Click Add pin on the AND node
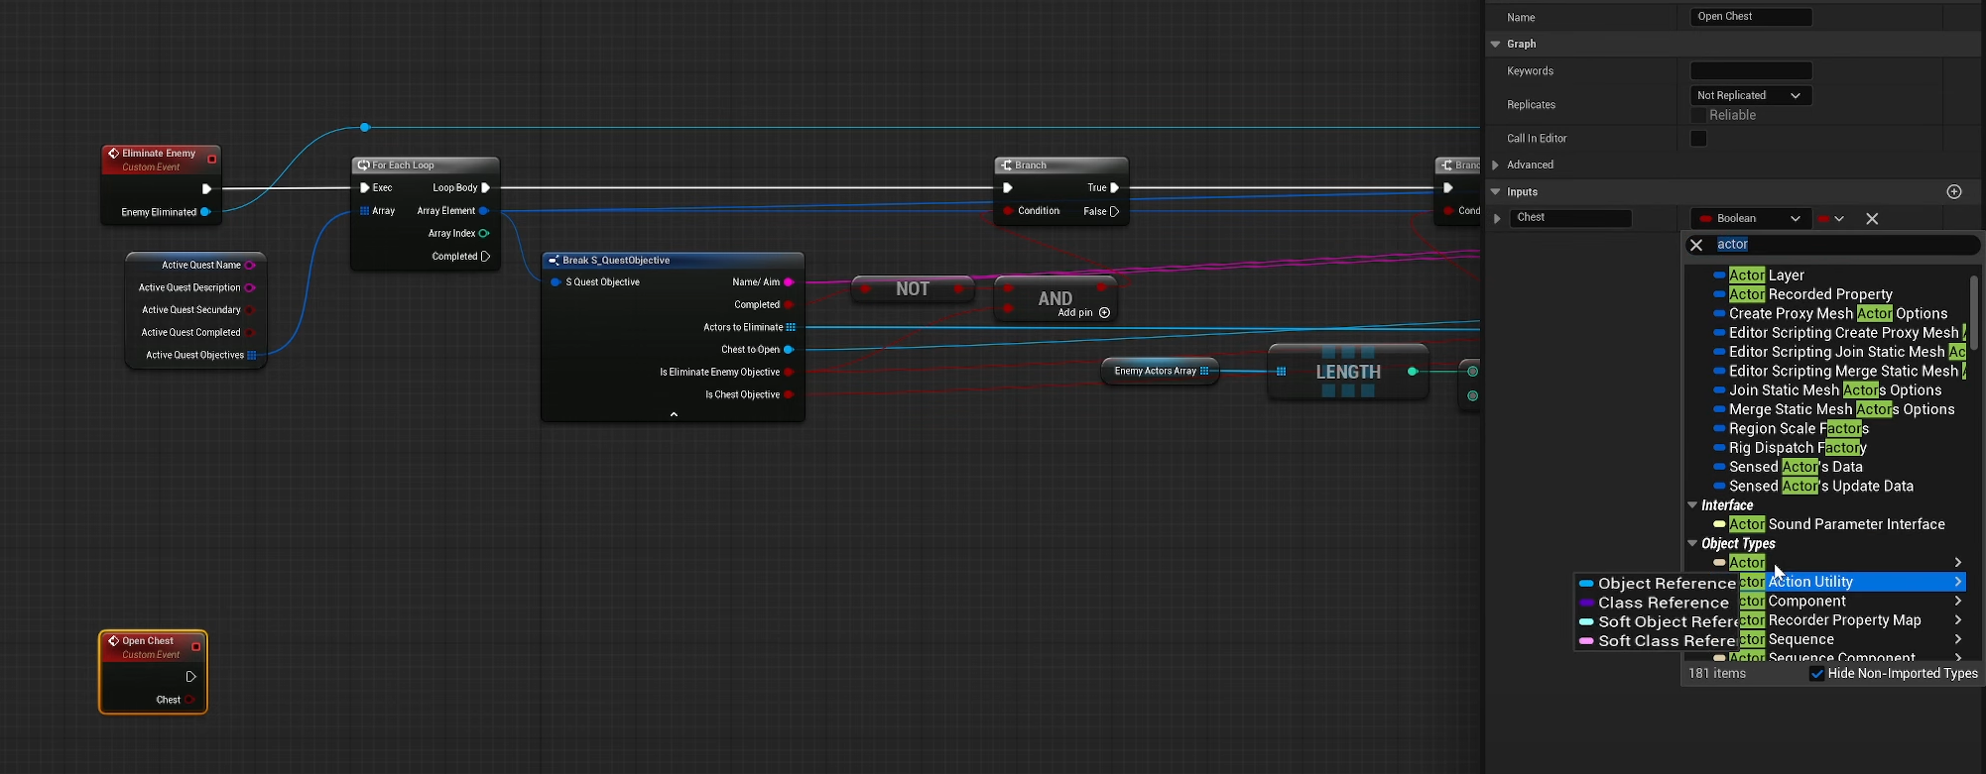The height and width of the screenshot is (774, 1986). (1084, 313)
